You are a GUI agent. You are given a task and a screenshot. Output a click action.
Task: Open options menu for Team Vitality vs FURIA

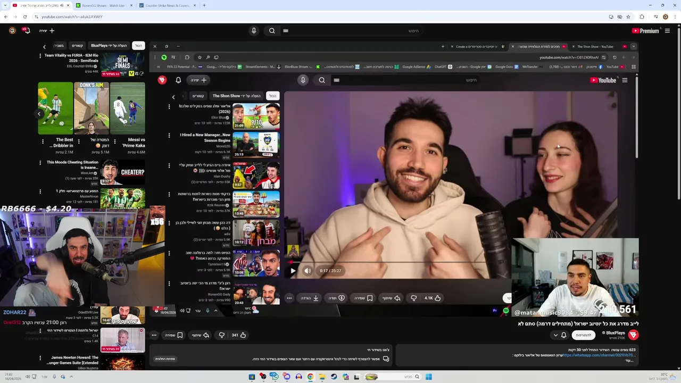[x=40, y=55]
